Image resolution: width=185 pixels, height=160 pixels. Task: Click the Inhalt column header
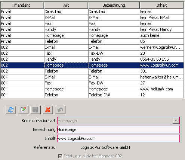point(161,5)
